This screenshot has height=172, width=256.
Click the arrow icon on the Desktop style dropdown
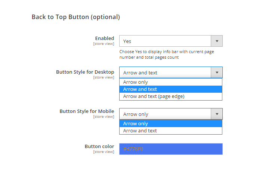217,73
